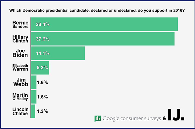Click the 1.3% value for Lincoln Chafee

(42, 111)
